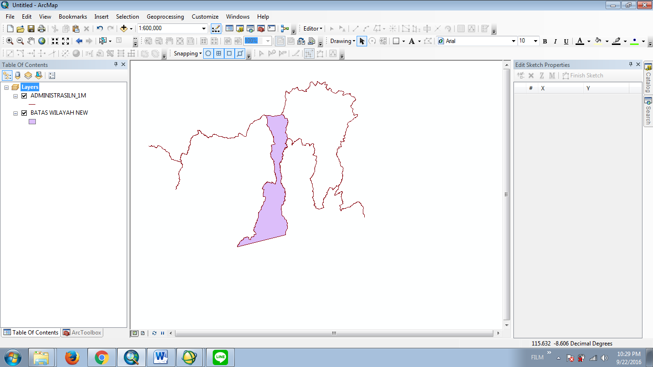The height and width of the screenshot is (367, 653).
Task: Print the map
Action: click(41, 29)
